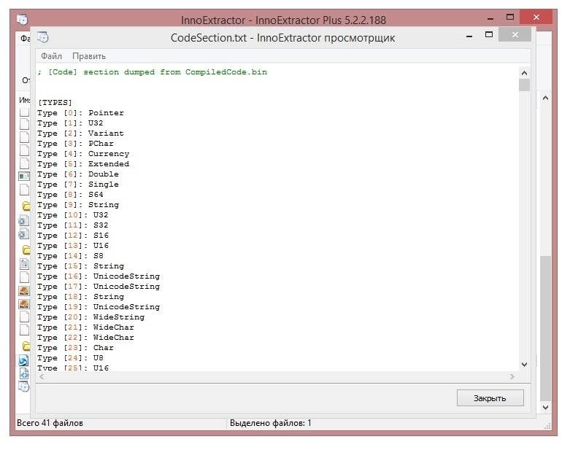Click the status text 'Всего 41 файлов'
The image size is (570, 450).
coord(50,423)
